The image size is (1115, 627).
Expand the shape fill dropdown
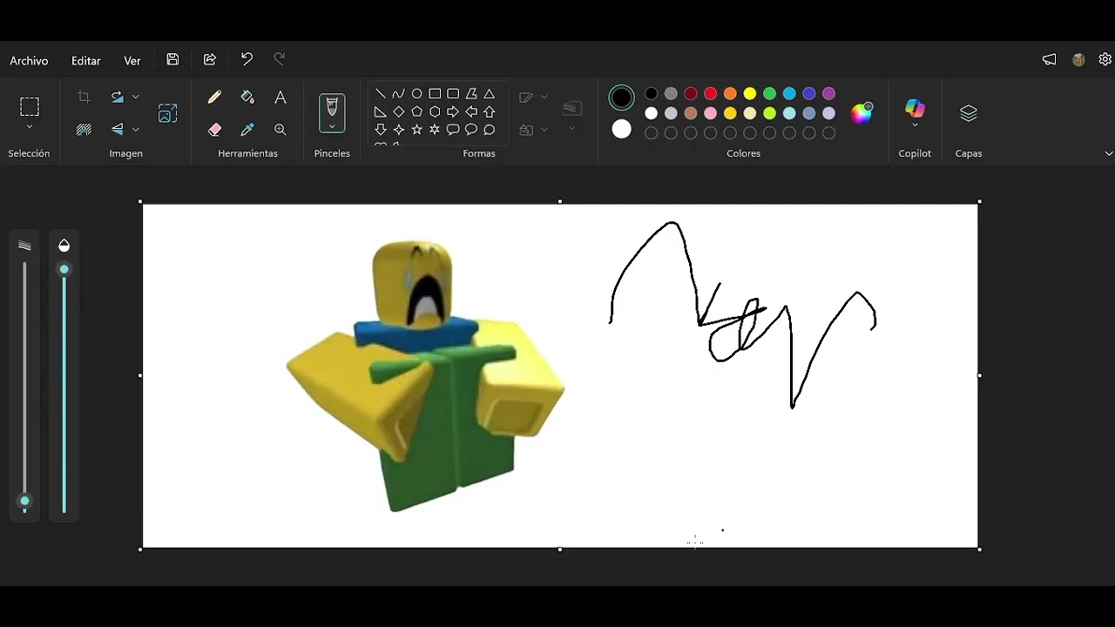(x=544, y=130)
